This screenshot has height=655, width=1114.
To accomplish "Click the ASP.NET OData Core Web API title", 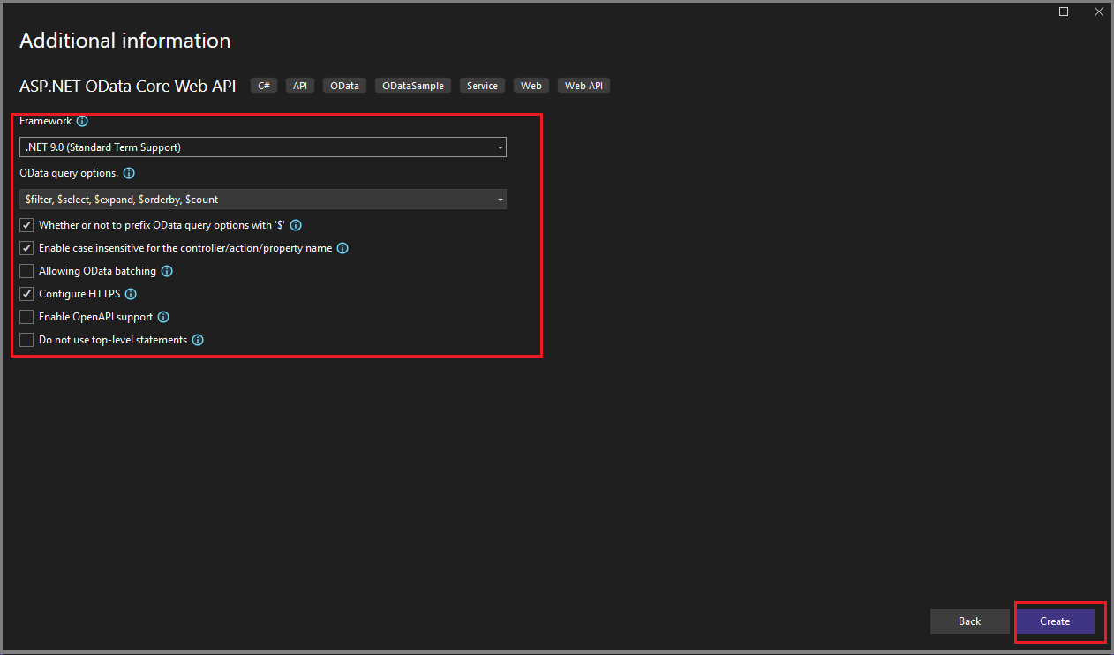I will [128, 86].
